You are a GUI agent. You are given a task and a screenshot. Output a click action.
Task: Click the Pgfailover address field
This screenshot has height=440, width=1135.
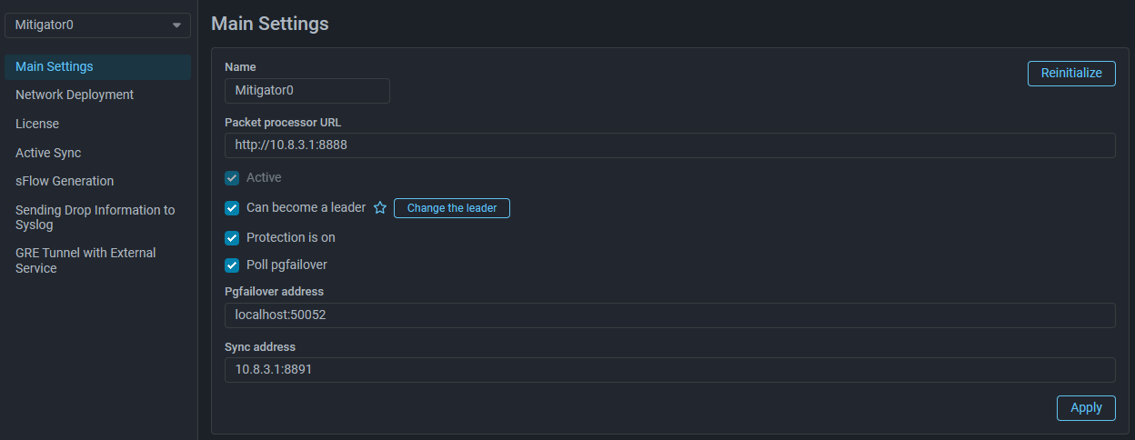tap(669, 315)
